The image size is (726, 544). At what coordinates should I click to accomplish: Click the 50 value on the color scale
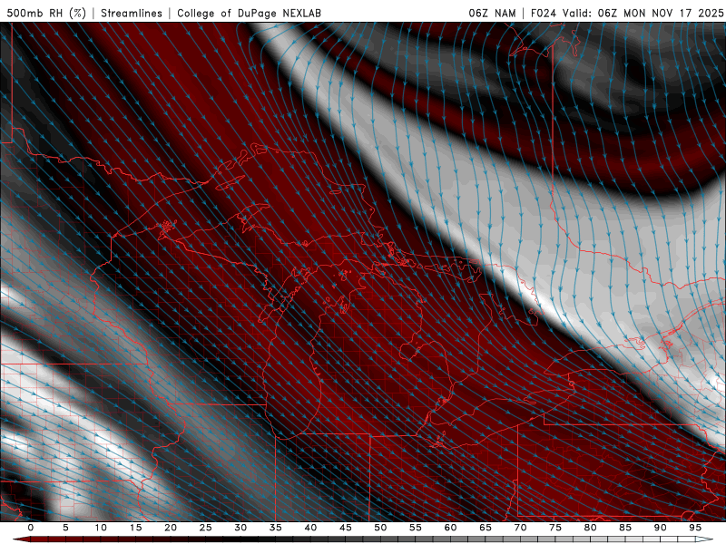click(380, 528)
